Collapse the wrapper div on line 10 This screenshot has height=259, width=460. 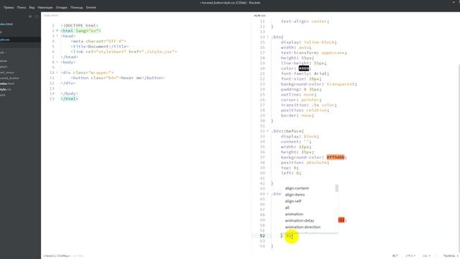click(x=57, y=73)
